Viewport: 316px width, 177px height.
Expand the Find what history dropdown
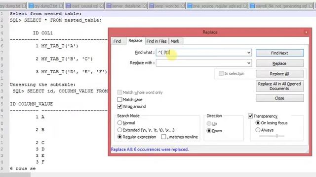point(249,53)
